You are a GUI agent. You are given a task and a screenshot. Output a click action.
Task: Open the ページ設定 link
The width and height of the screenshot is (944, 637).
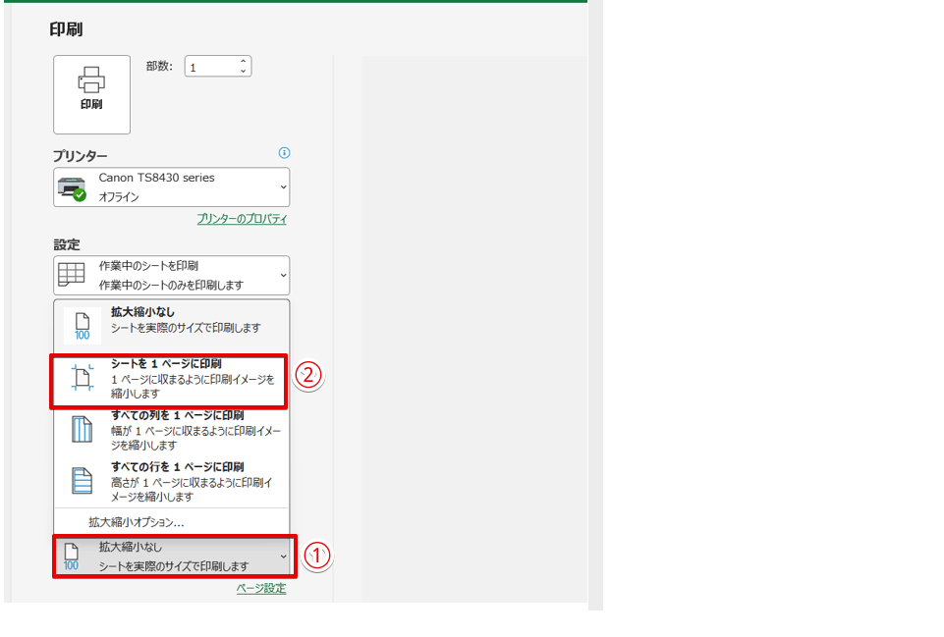tap(261, 588)
